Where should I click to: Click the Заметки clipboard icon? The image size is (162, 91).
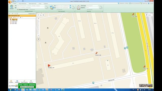coord(78,8)
